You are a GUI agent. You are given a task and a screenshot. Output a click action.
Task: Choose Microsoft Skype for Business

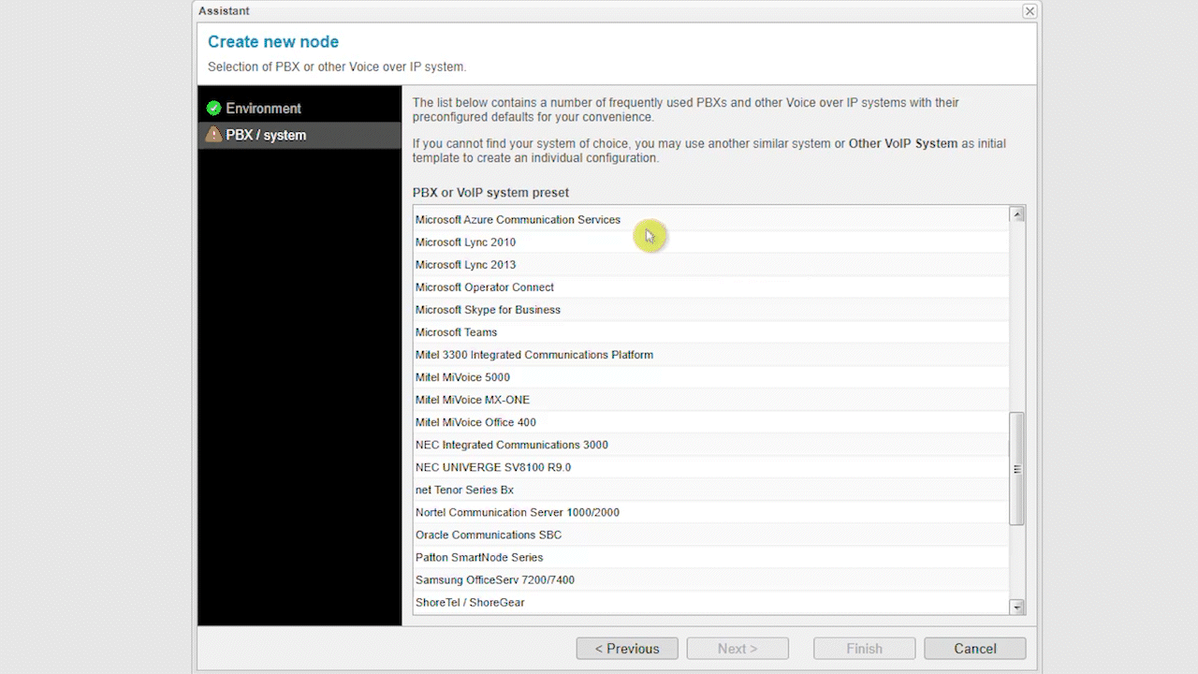[x=711, y=310]
